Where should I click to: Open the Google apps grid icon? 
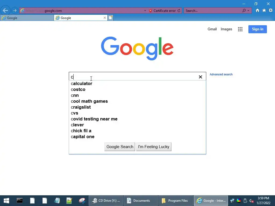(x=240, y=29)
